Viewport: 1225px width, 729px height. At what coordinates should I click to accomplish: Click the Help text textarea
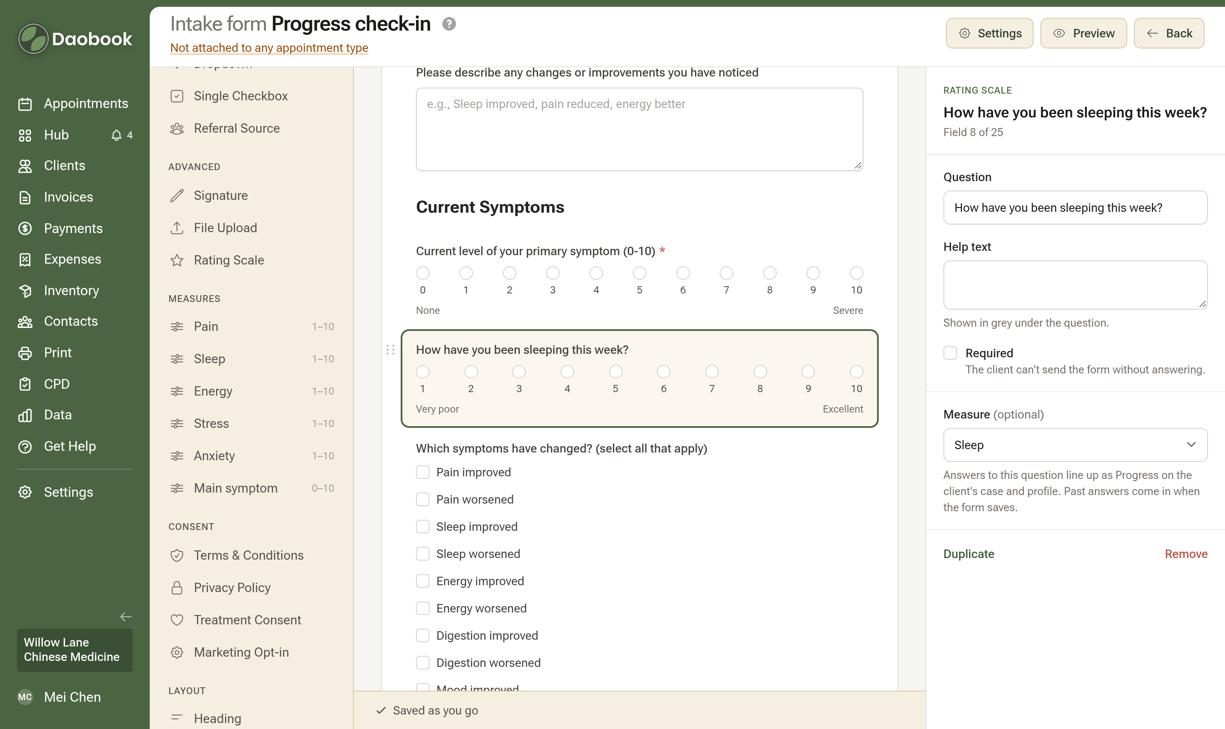click(1075, 285)
